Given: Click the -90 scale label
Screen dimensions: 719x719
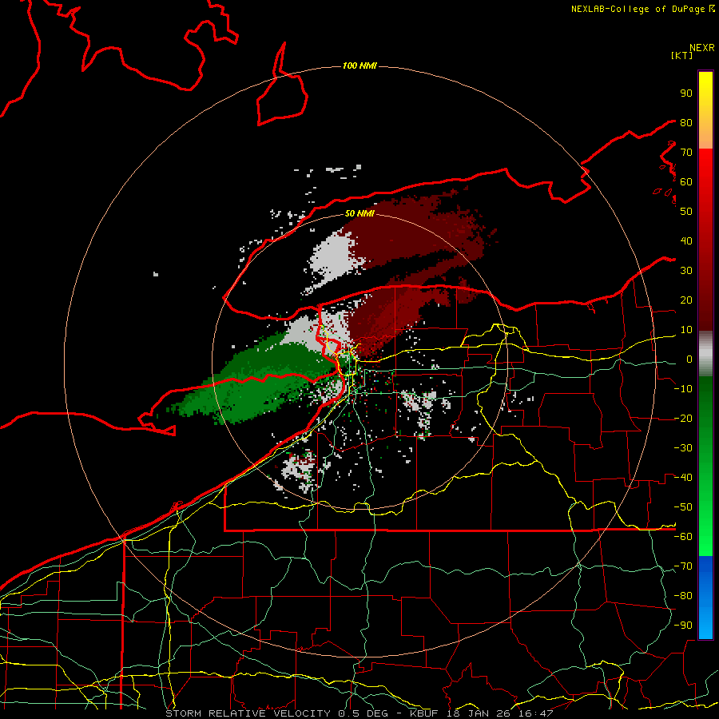Looking at the screenshot, I should tap(683, 626).
